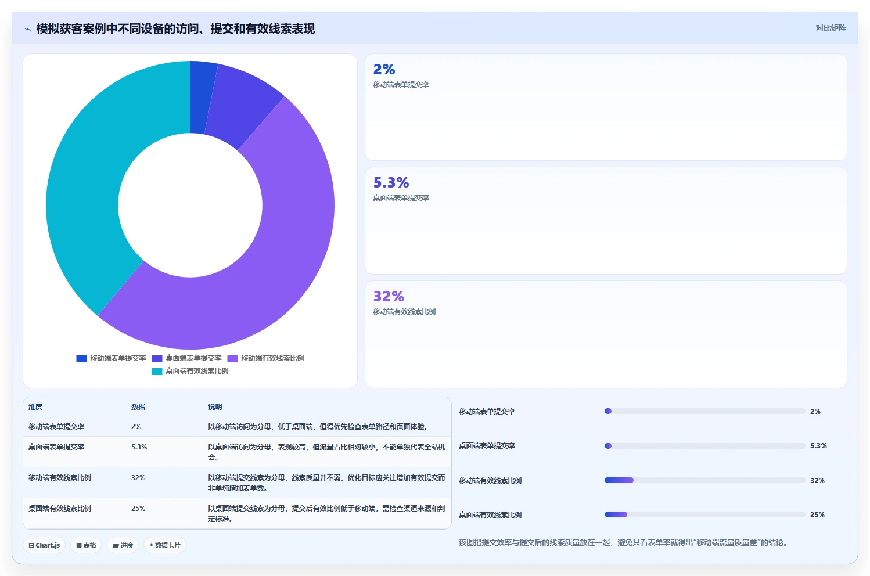Image resolution: width=870 pixels, height=576 pixels.
Task: Click the 对比矩阵 label in header
Action: 831,28
